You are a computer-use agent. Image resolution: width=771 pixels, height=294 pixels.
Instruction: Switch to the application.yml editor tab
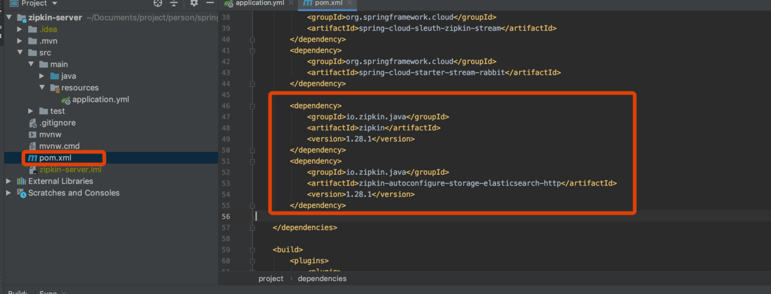[259, 3]
